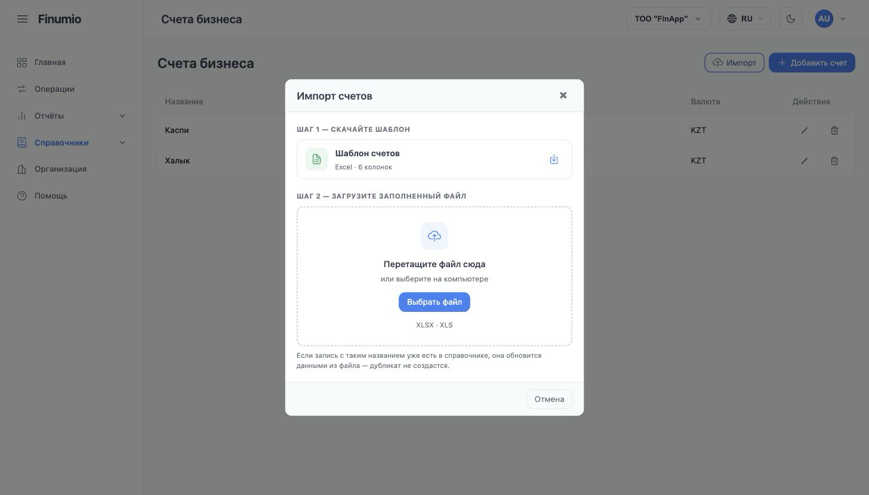The height and width of the screenshot is (495, 869).
Task: Click the Импорт button behind the dialog
Action: [734, 63]
